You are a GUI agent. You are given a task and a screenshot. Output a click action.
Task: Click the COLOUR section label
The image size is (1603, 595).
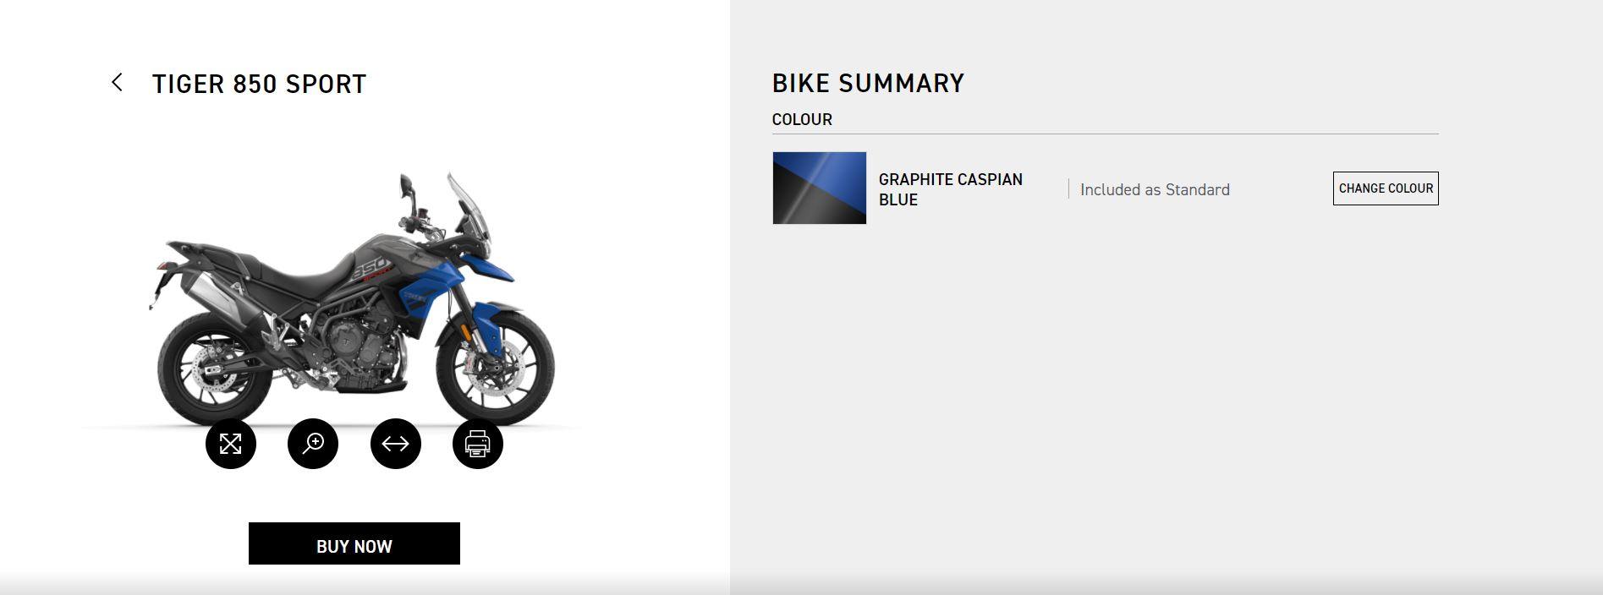802,119
